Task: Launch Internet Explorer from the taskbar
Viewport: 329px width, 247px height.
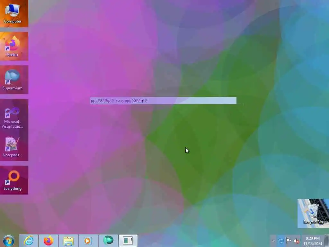Action: click(x=29, y=241)
